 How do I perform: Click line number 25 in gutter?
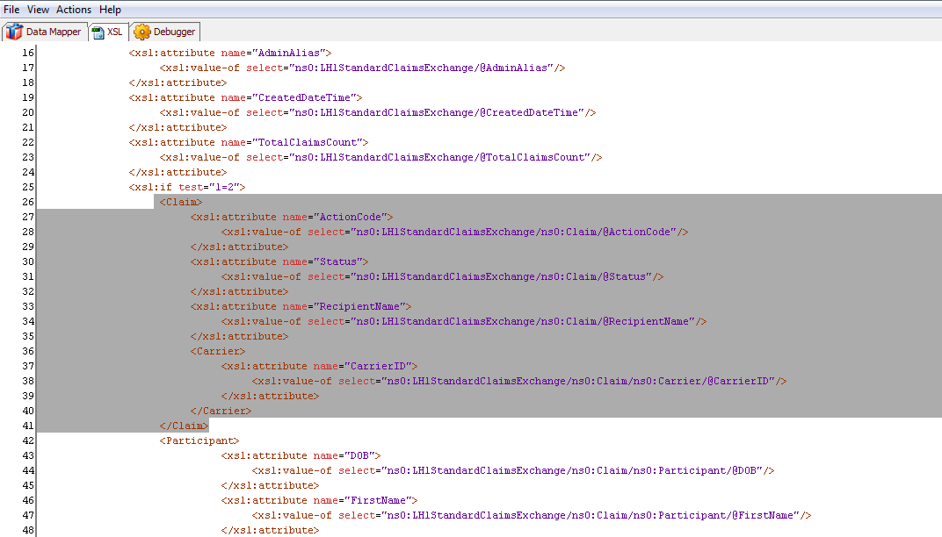point(27,187)
